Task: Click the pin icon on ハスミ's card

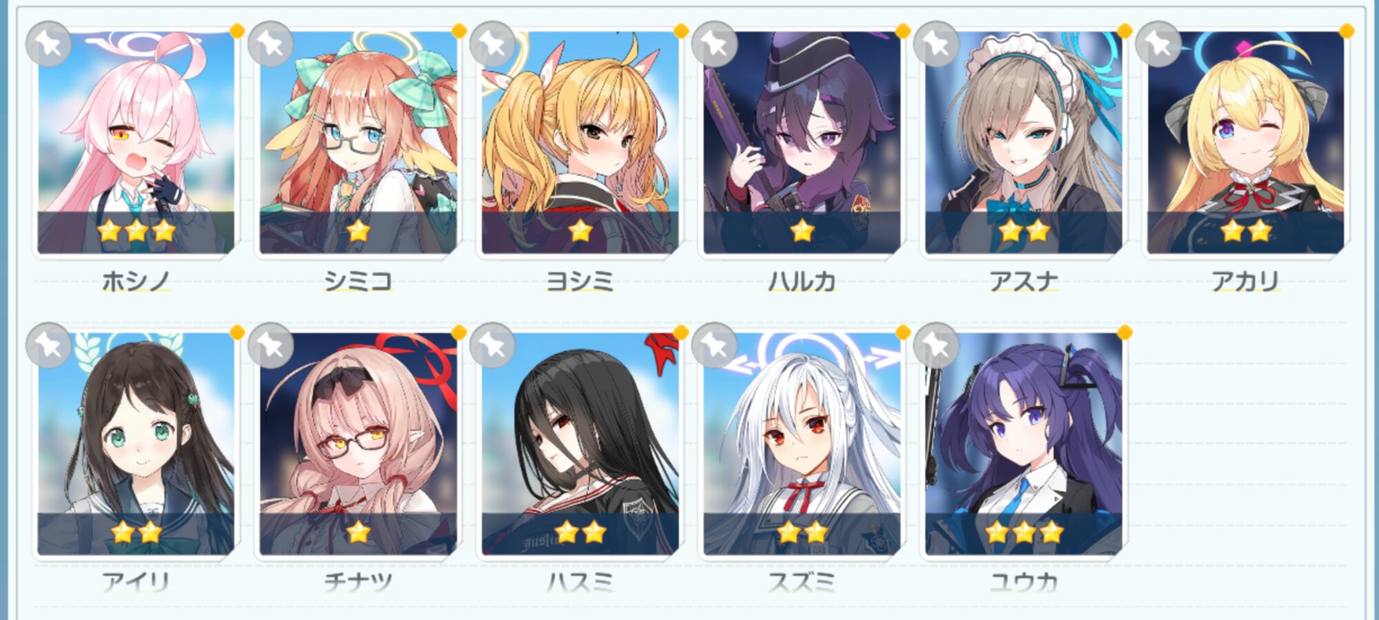Action: [x=493, y=345]
